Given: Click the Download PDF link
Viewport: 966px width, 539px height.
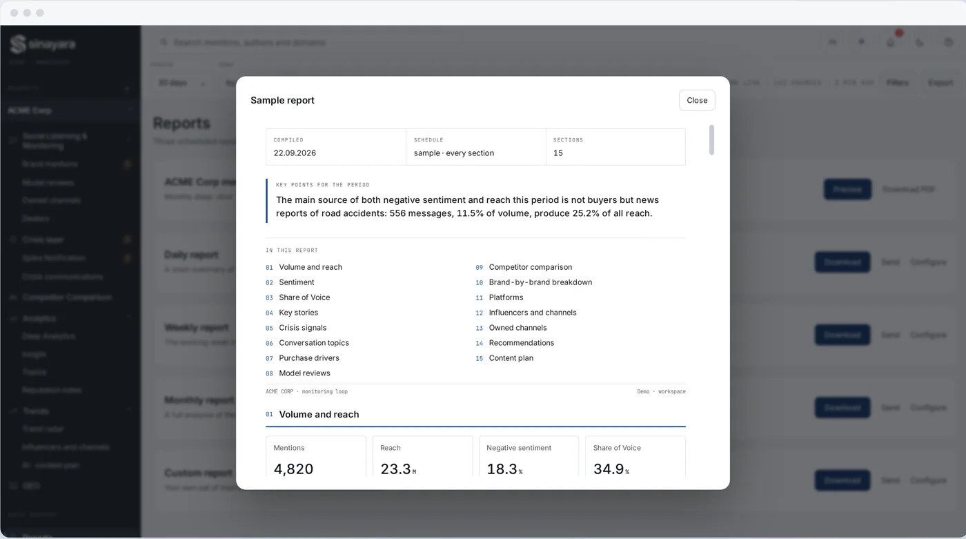Looking at the screenshot, I should point(909,189).
